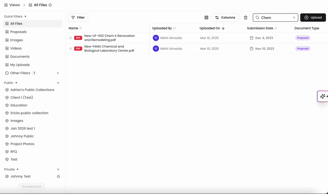Select Videos quick filter
The image size is (328, 194).
click(x=33, y=48)
